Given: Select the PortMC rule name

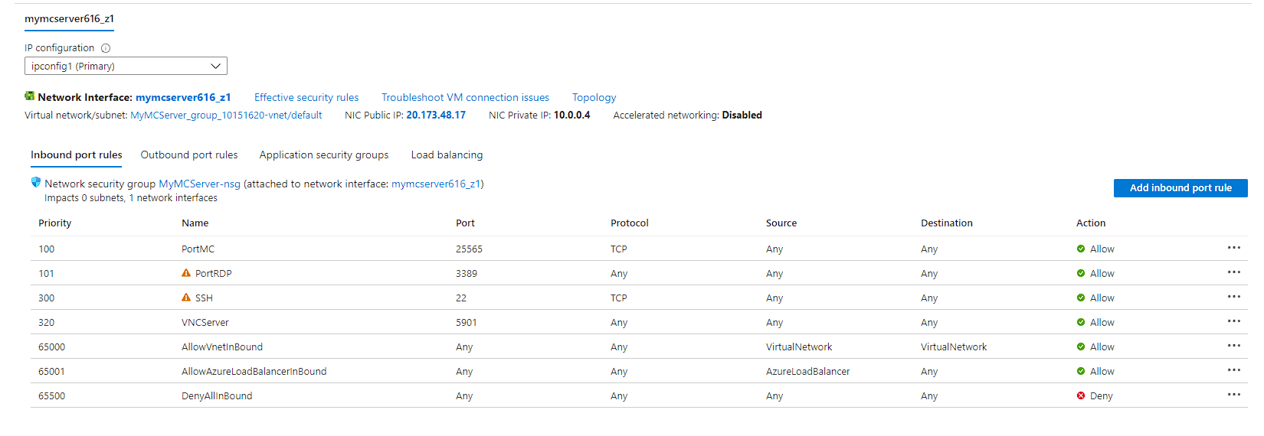Looking at the screenshot, I should coord(198,249).
